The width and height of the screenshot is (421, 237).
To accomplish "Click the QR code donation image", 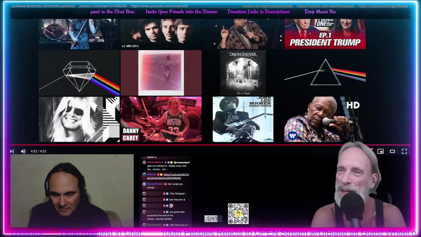I will (x=238, y=214).
